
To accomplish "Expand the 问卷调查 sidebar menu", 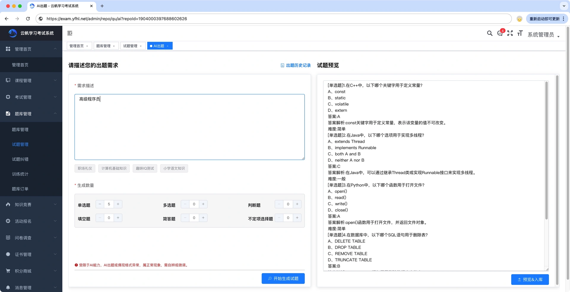I will [x=31, y=238].
